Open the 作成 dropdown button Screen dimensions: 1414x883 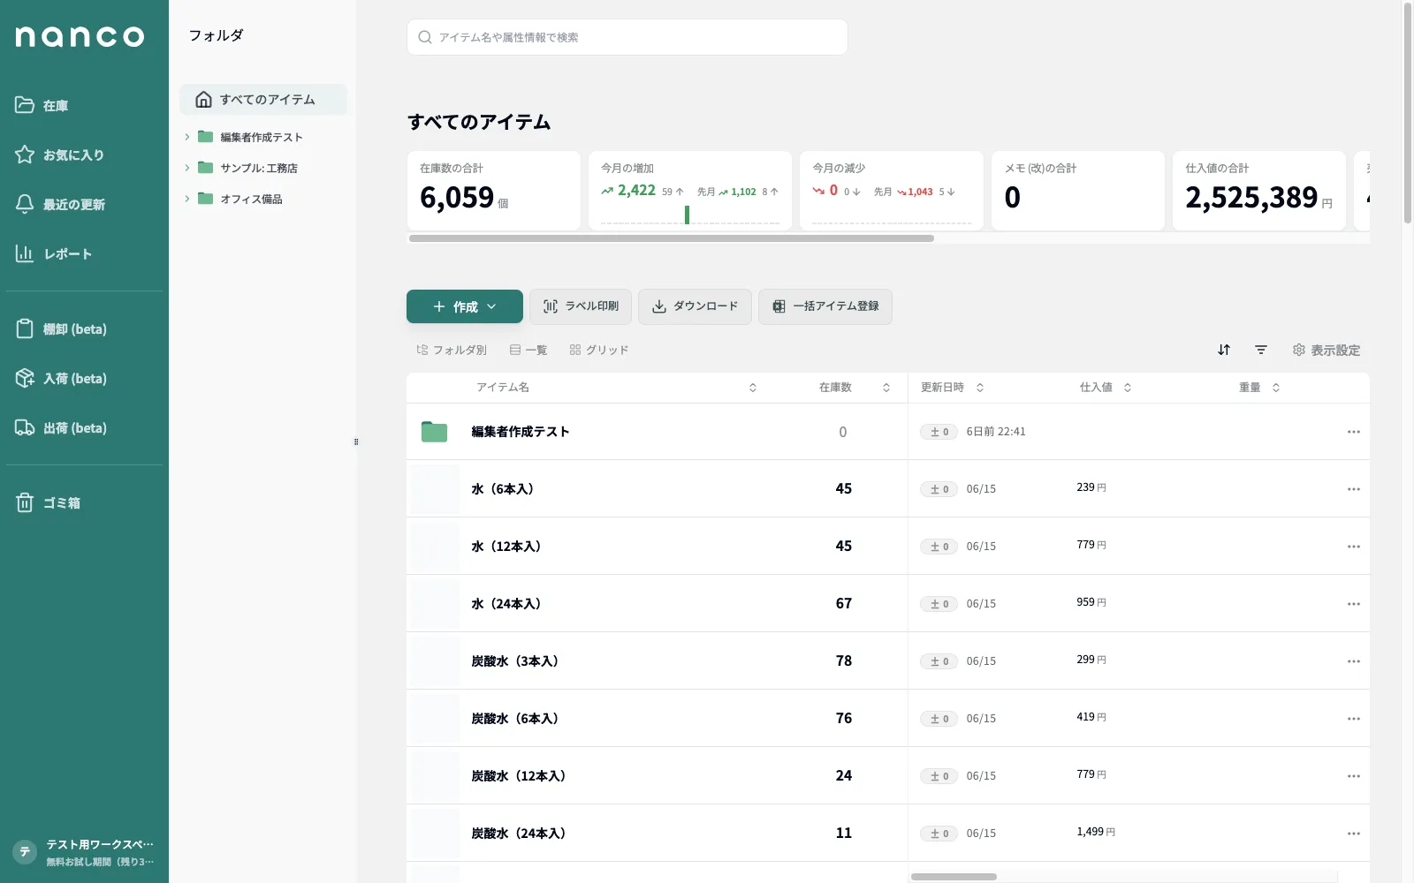465,306
